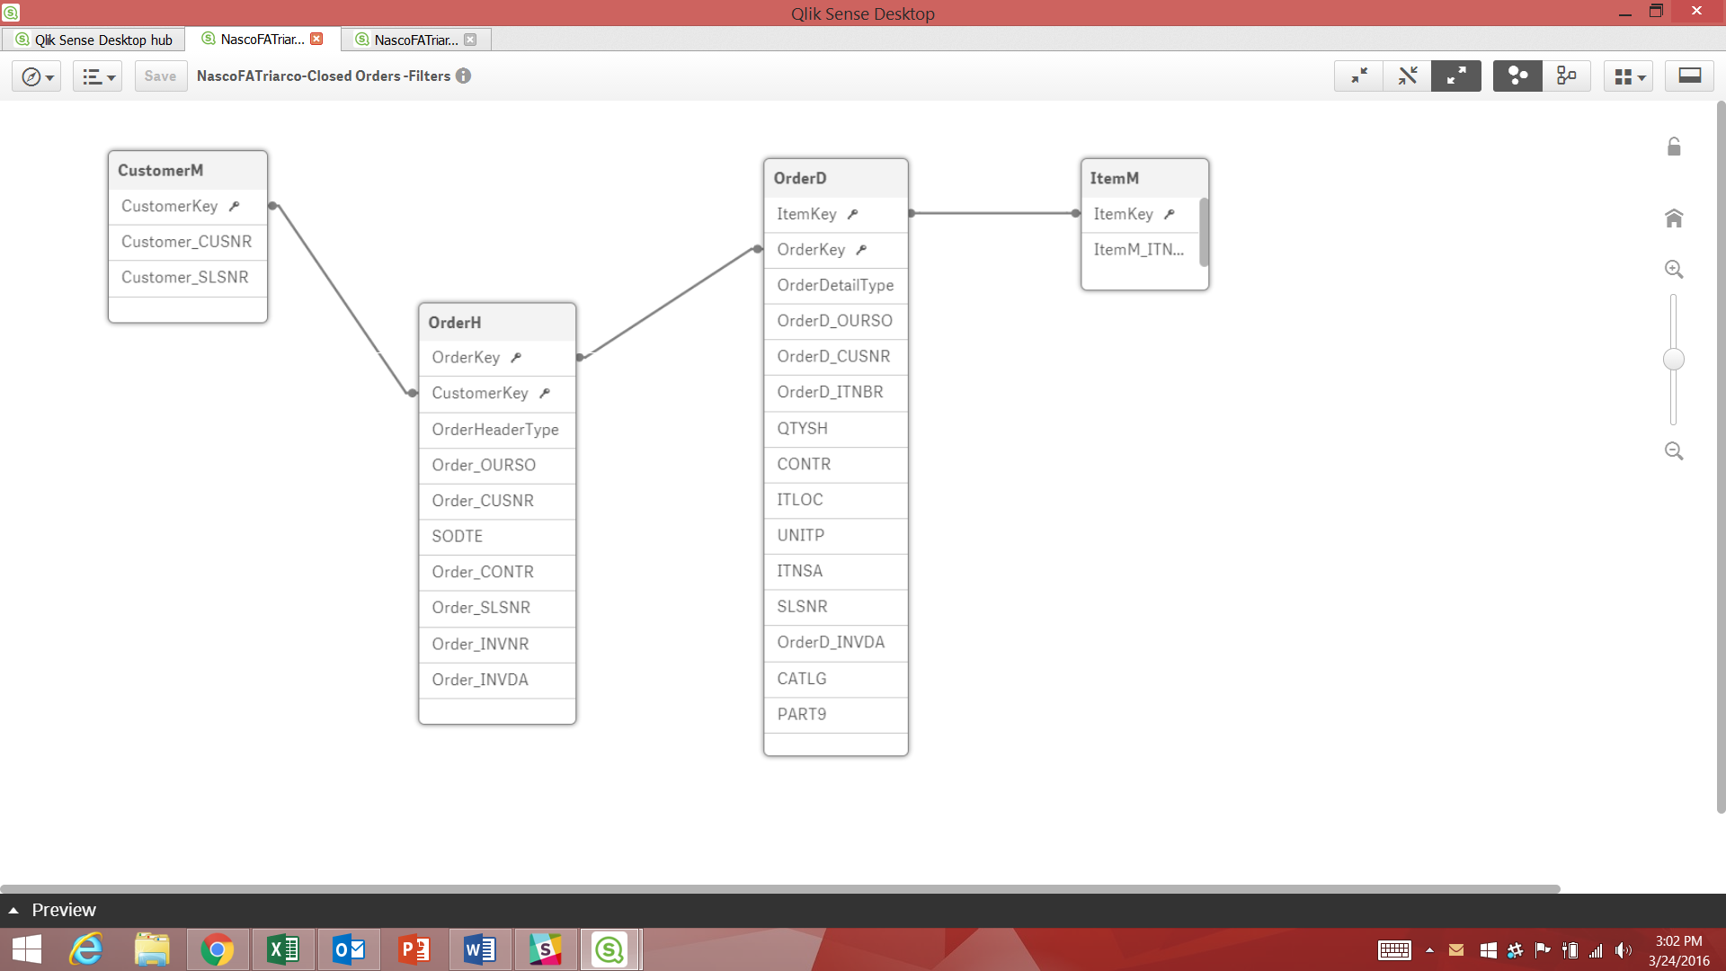The image size is (1726, 971).
Task: Click the Save button
Action: [160, 76]
